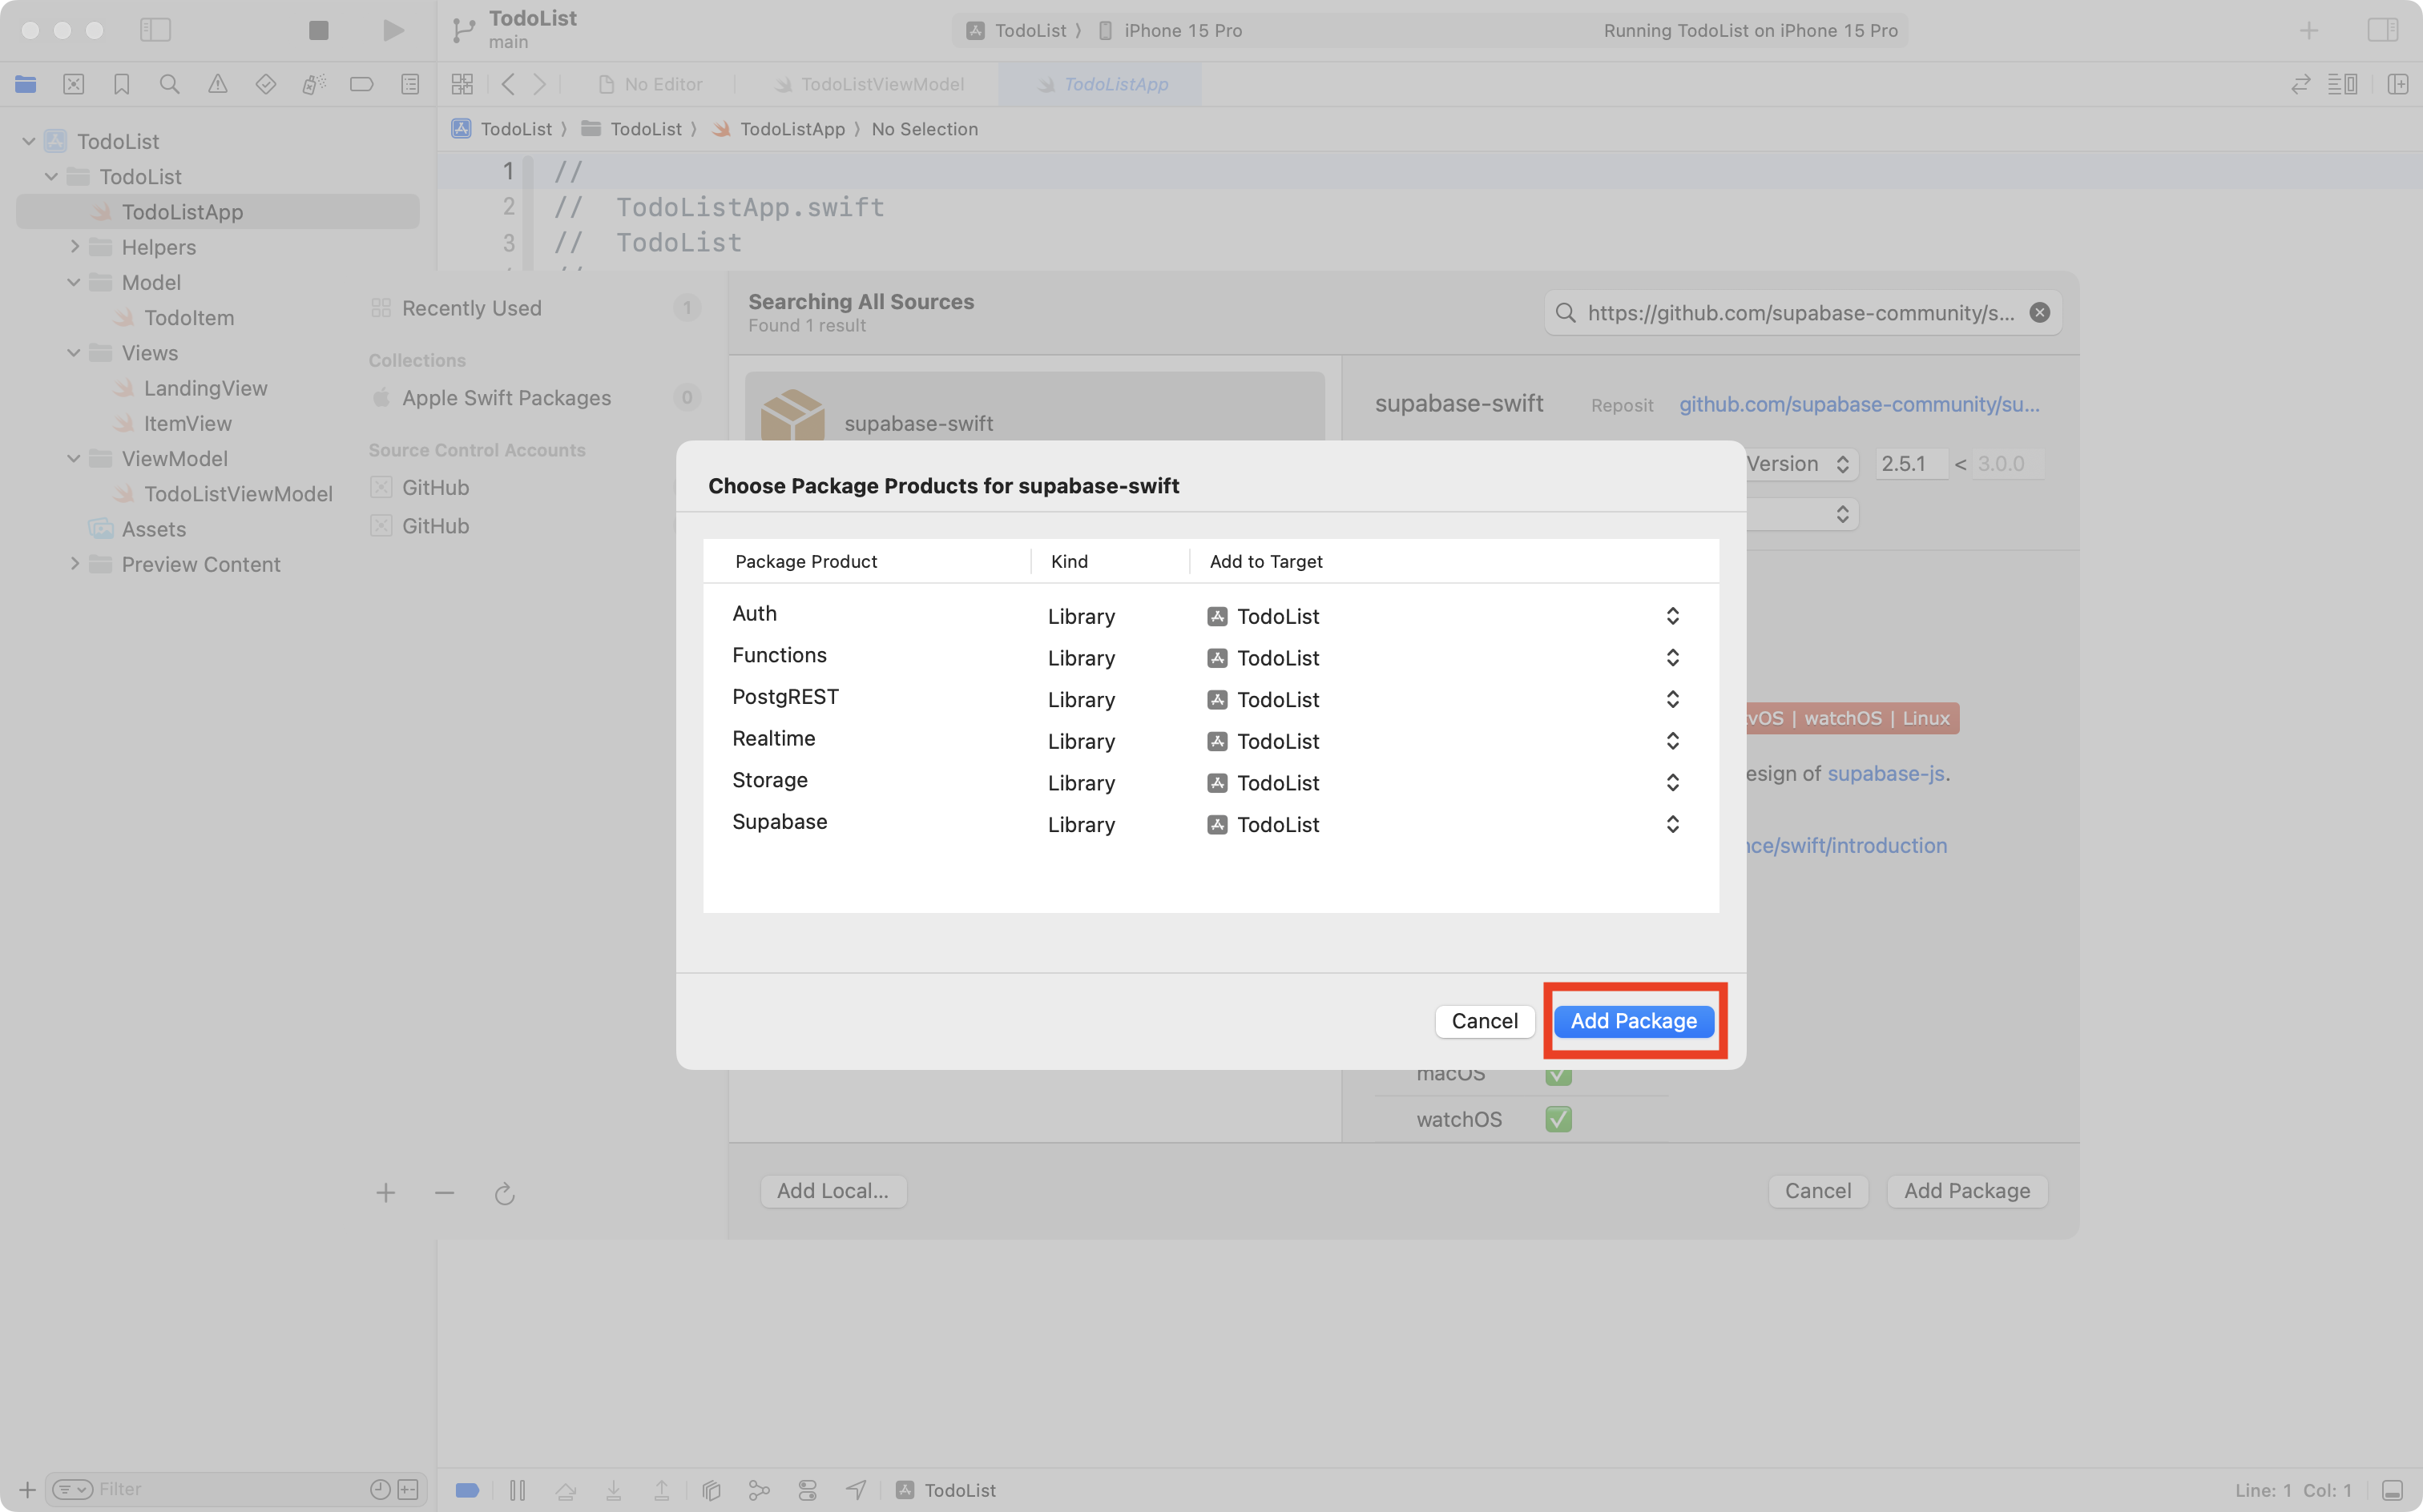
Task: Cancel the package products dialog
Action: click(x=1484, y=1021)
